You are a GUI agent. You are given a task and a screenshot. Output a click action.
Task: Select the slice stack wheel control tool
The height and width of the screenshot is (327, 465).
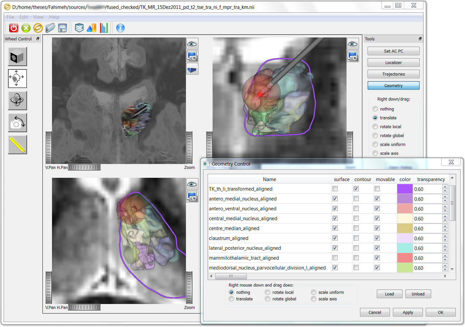[x=17, y=57]
